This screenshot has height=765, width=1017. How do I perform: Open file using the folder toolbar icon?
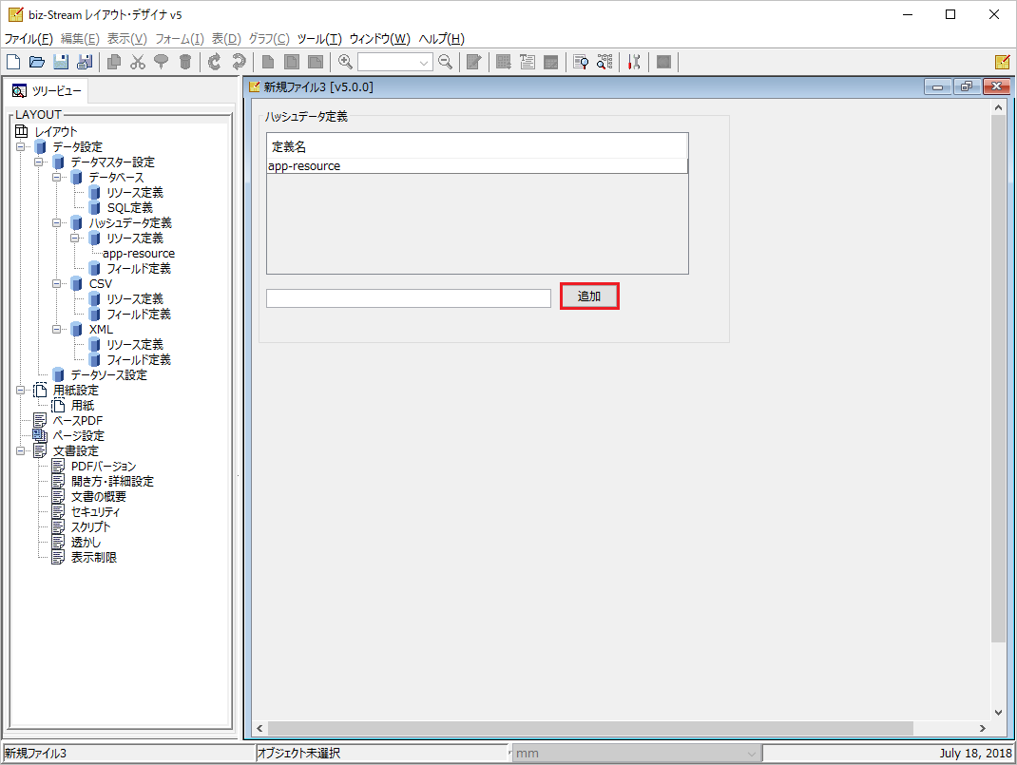pyautogui.click(x=37, y=62)
